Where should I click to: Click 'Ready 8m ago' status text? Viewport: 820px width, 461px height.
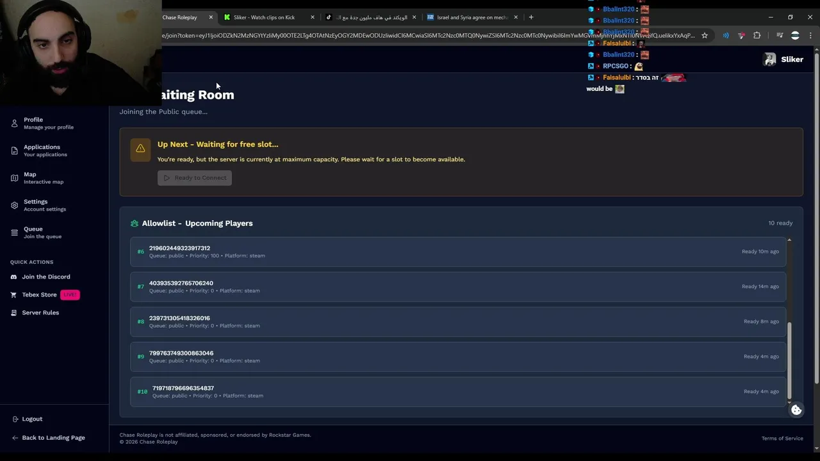click(761, 321)
